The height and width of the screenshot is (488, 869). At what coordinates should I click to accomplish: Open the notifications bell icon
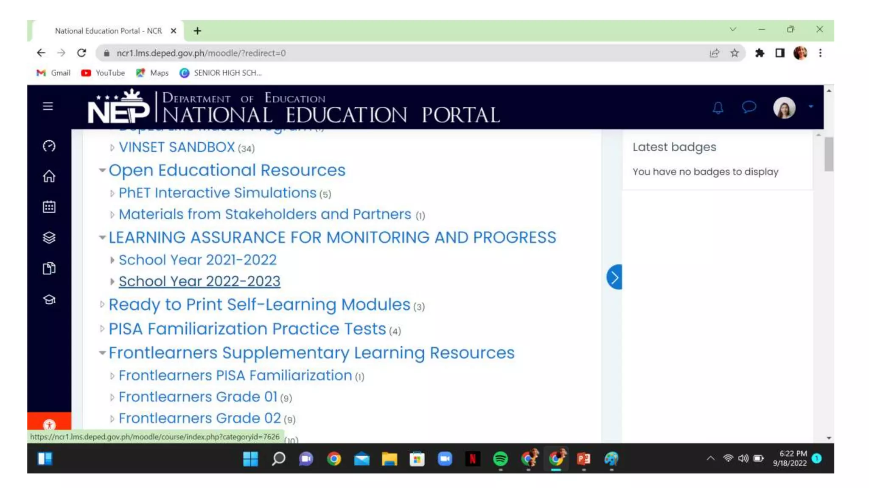(x=718, y=108)
